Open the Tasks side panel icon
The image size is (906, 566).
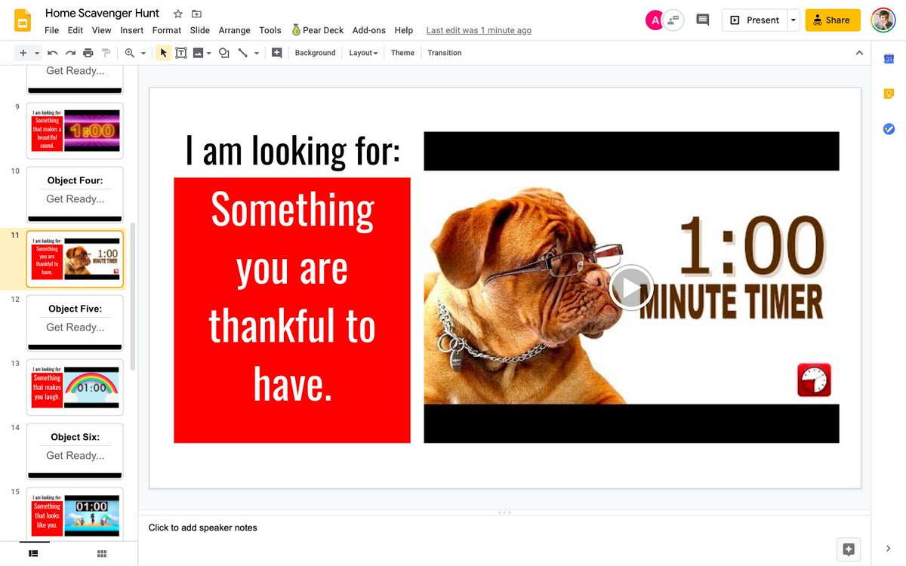click(889, 129)
